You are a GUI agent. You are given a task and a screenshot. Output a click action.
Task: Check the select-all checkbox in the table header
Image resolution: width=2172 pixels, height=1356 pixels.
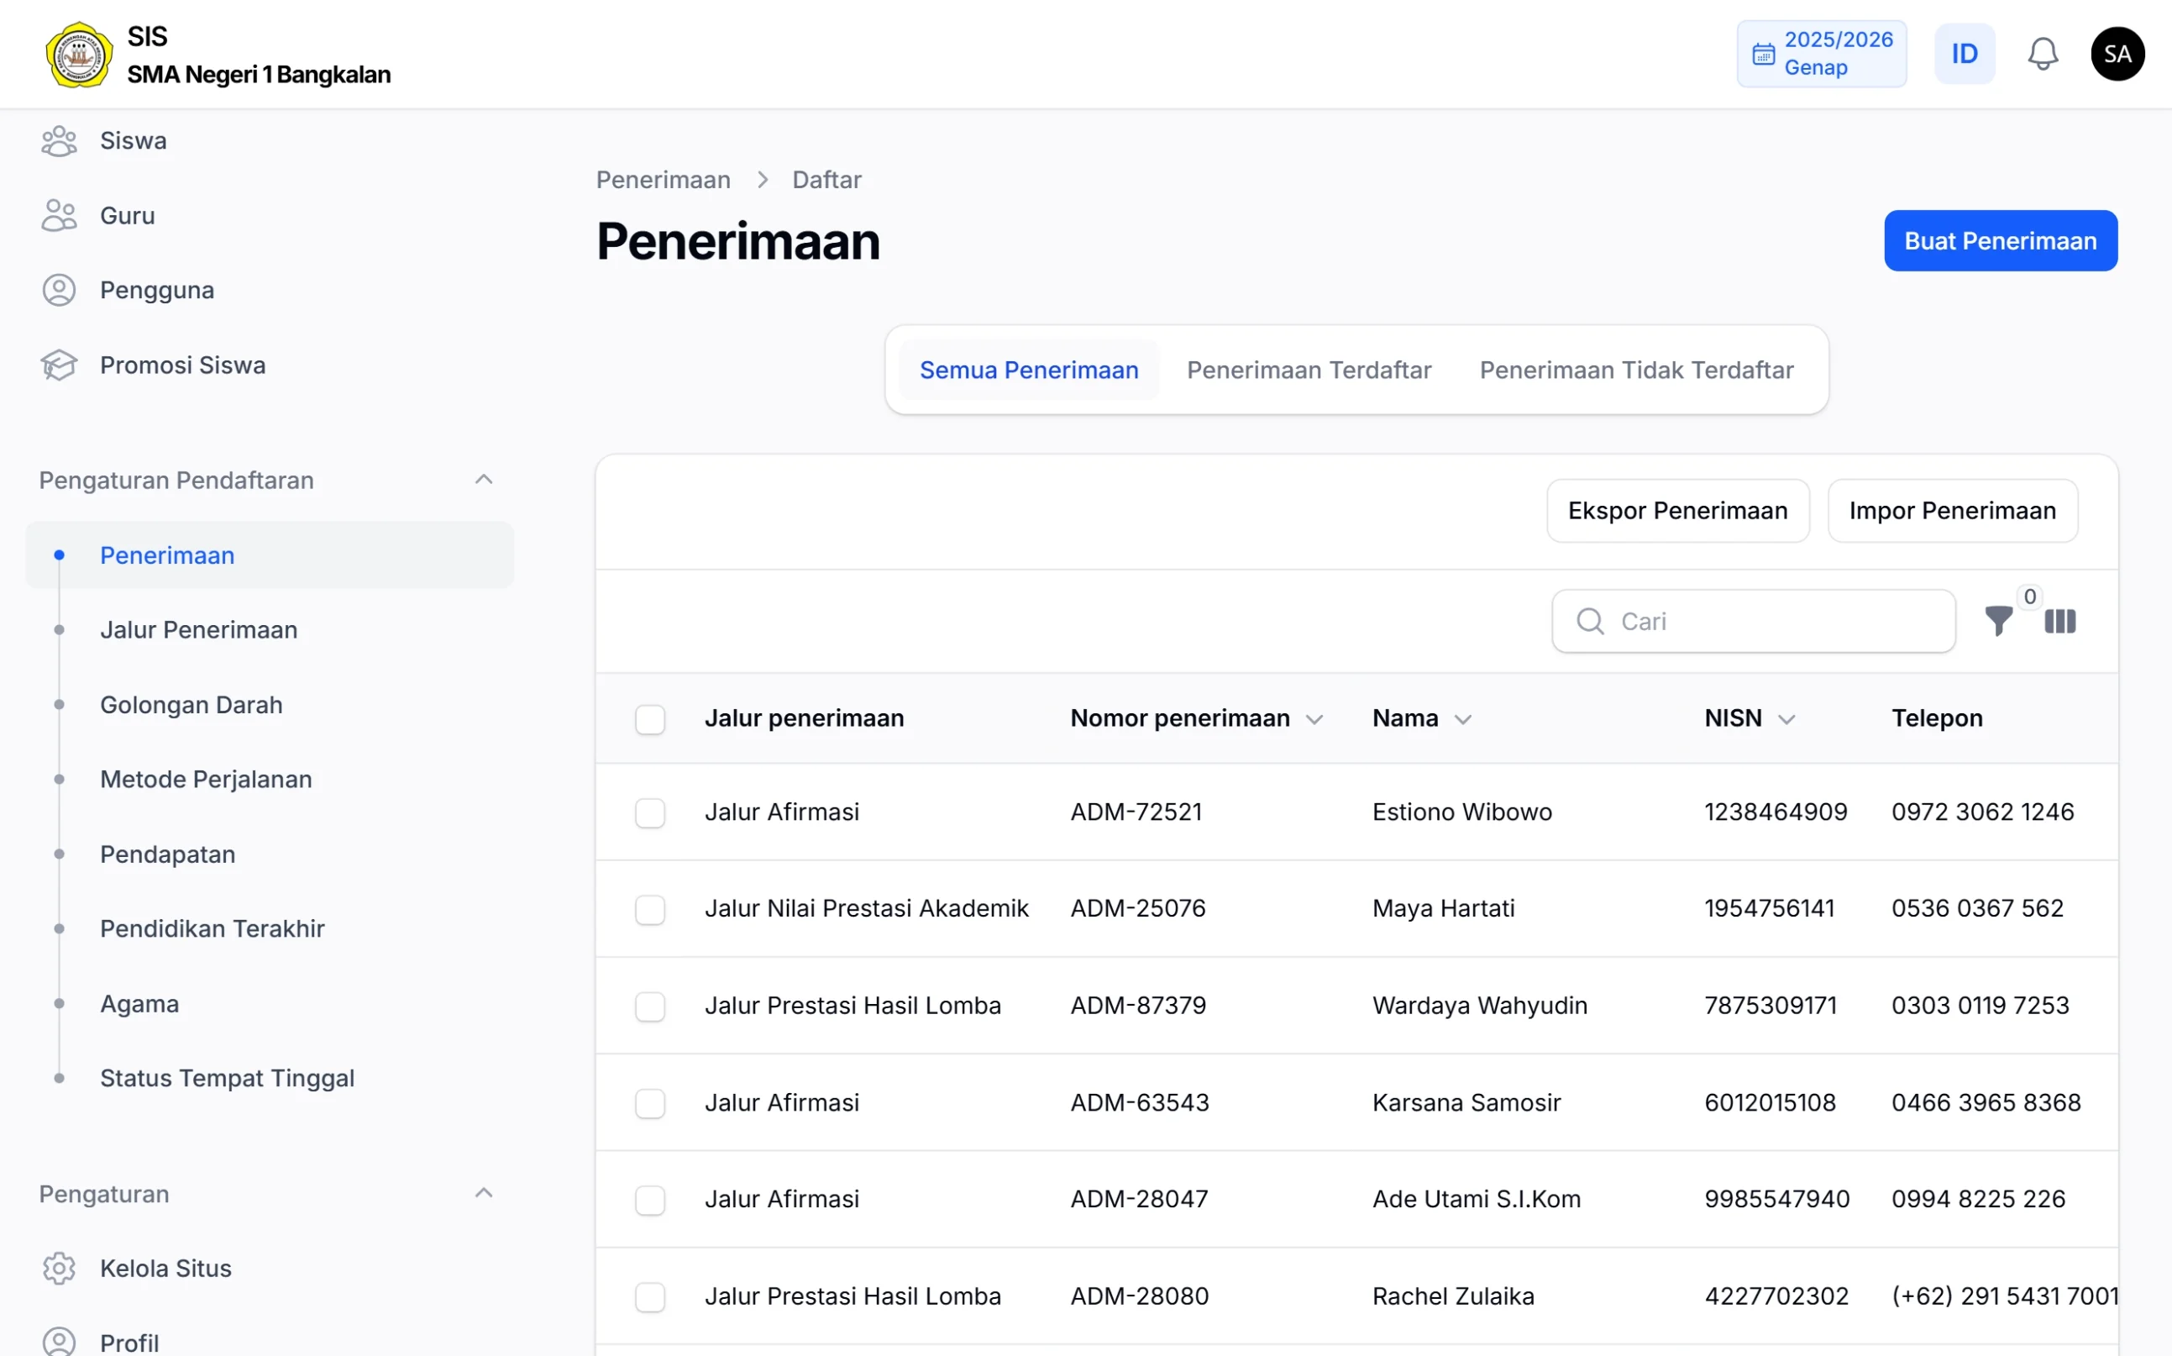(650, 719)
